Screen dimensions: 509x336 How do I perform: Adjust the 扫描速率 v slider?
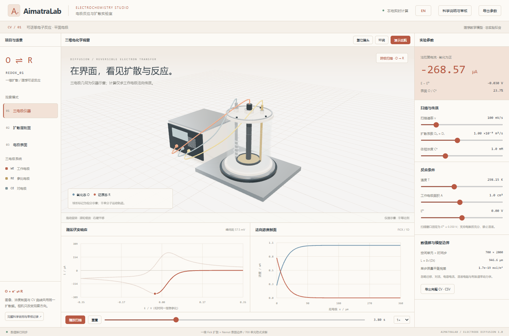pos(462,124)
